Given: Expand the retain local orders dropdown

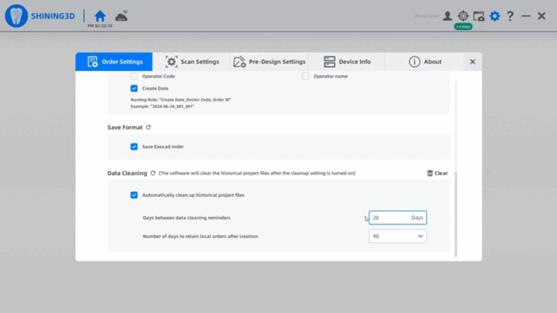Looking at the screenshot, I should click(x=398, y=236).
